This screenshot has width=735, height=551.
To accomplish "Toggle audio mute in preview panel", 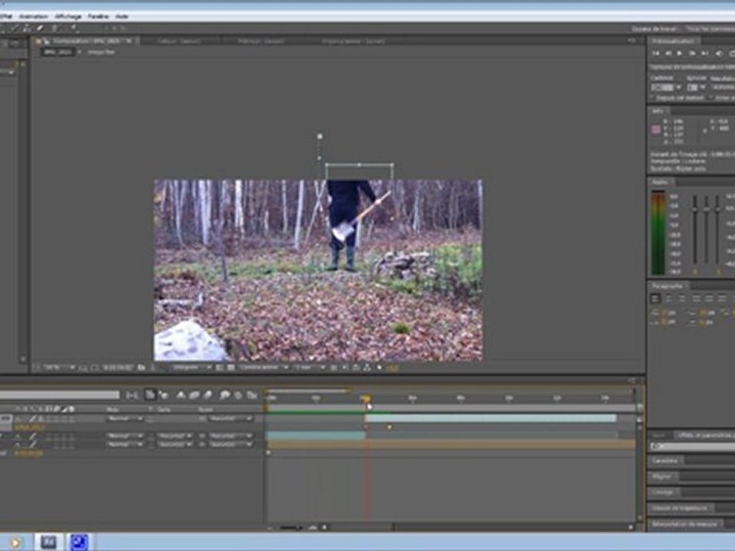I will (718, 54).
